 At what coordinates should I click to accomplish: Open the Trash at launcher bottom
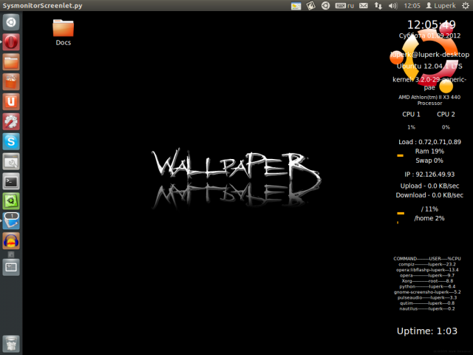11,342
